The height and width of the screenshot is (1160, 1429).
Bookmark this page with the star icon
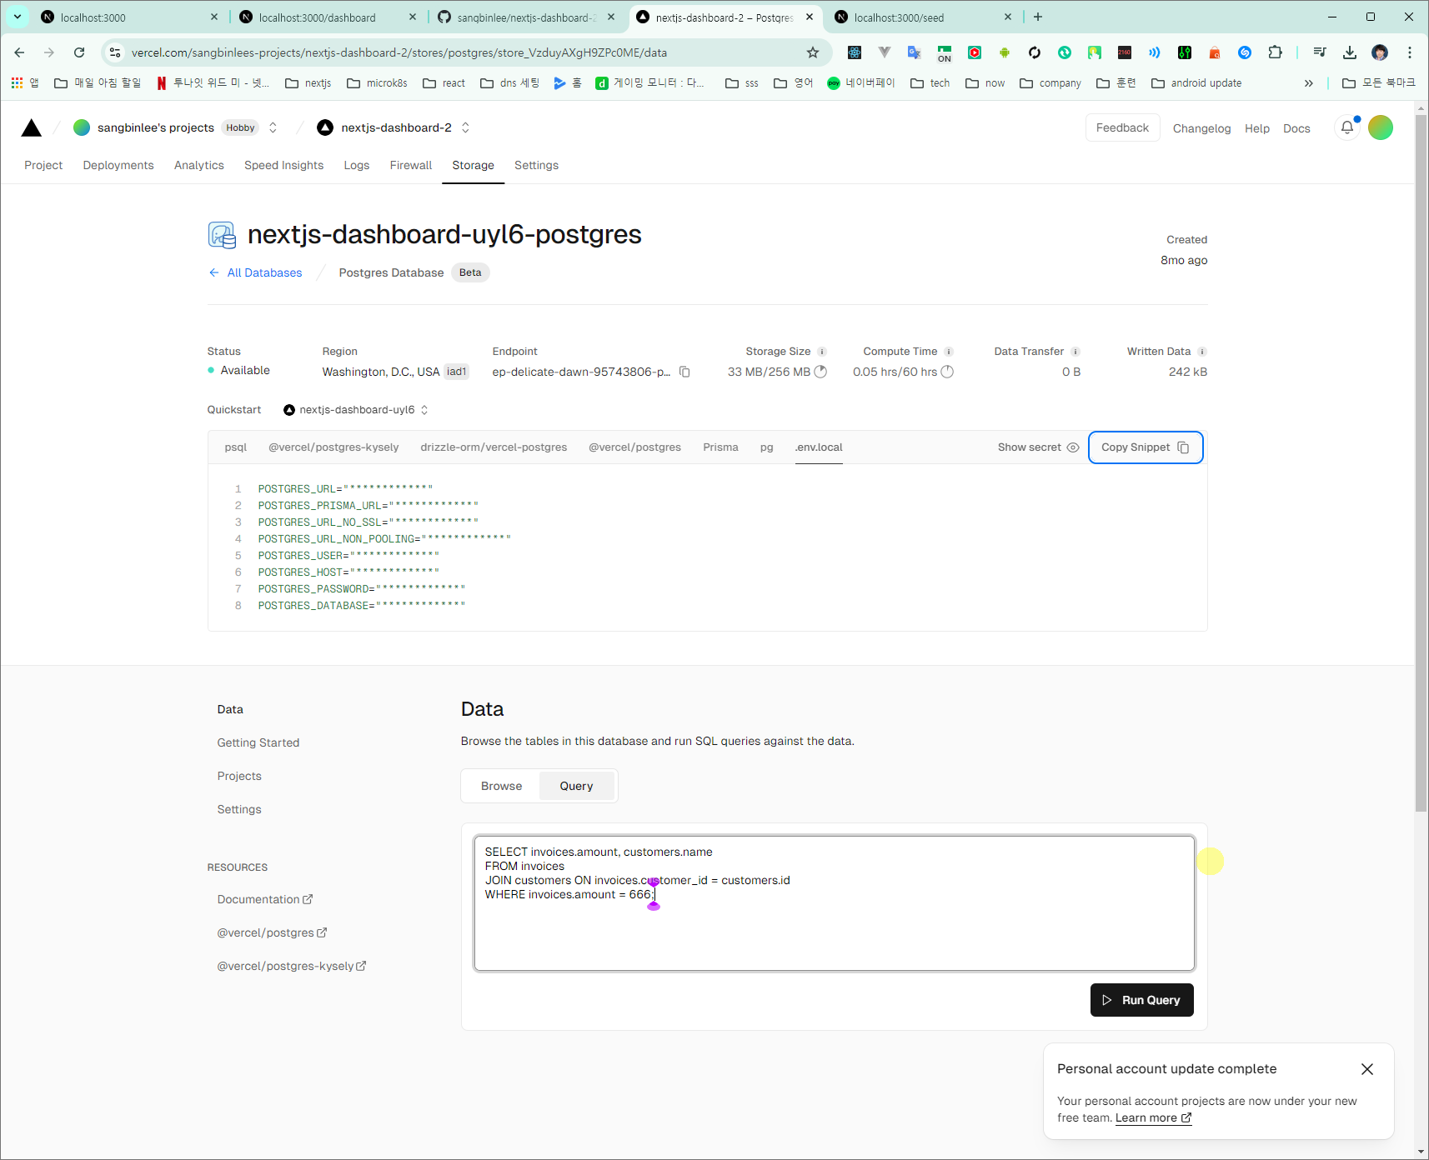(813, 52)
